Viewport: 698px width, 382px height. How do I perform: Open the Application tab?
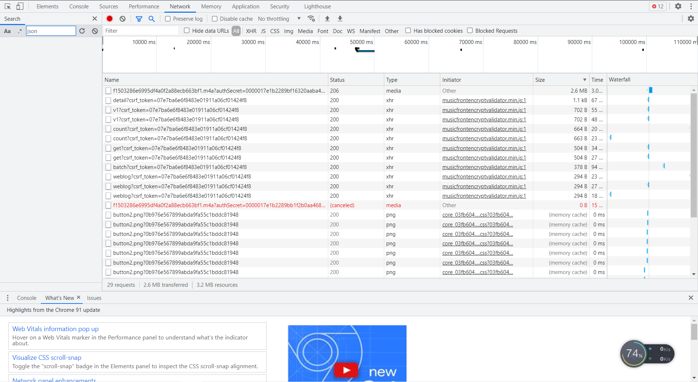245,6
